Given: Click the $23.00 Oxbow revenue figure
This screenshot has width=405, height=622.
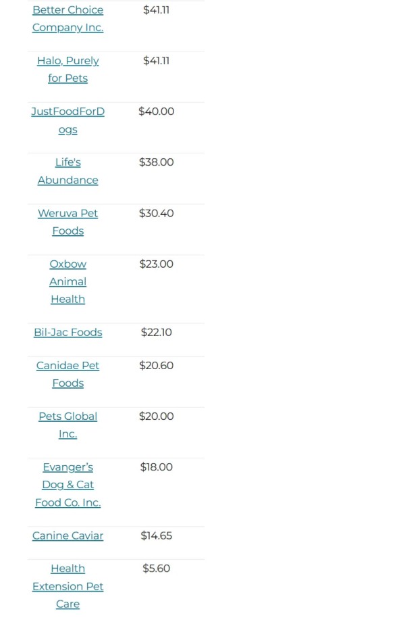Looking at the screenshot, I should coord(157,264).
